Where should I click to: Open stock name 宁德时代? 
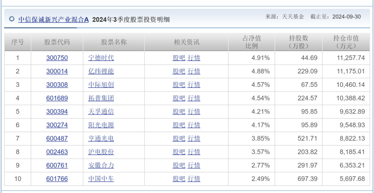[101, 58]
